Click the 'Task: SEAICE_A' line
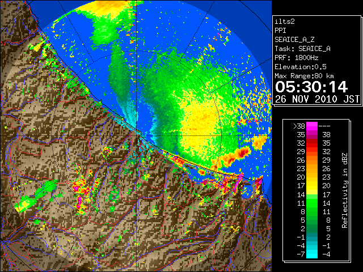 pos(302,49)
